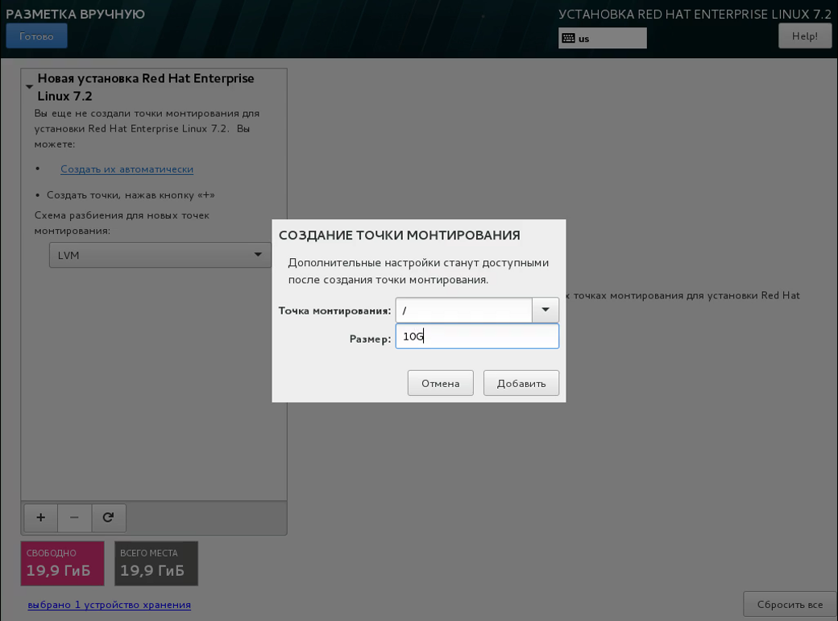Click link Создать их автоматически

coord(127,169)
